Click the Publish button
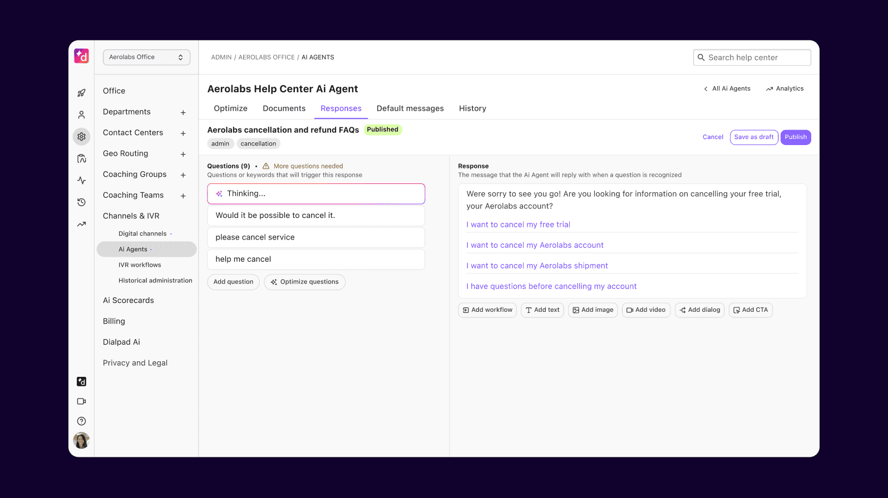 pyautogui.click(x=795, y=137)
